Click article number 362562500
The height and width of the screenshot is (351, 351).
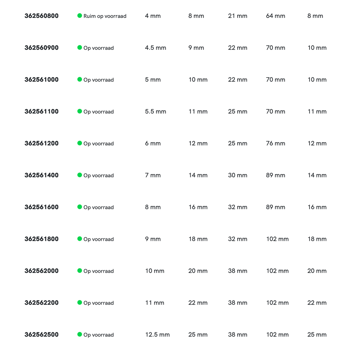coord(41,335)
